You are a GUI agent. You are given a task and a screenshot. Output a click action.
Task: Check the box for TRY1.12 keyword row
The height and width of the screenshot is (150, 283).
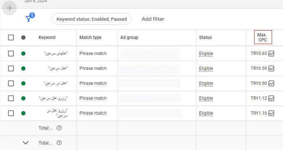[x=11, y=98]
